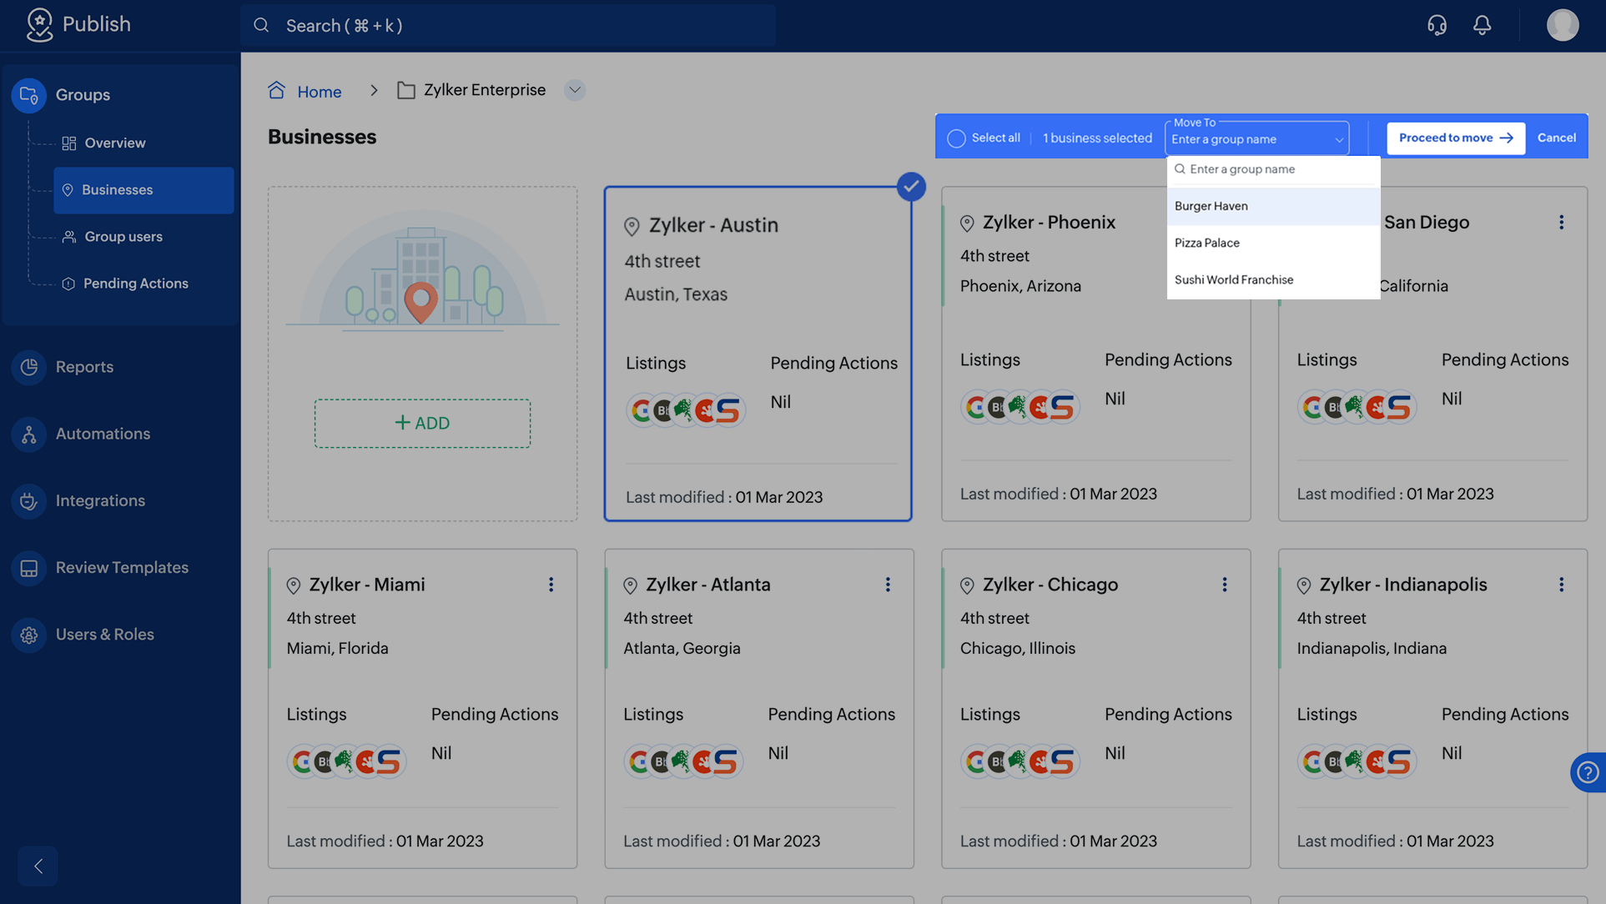The image size is (1606, 904).
Task: Toggle the Select all radio circle
Action: pyautogui.click(x=956, y=138)
